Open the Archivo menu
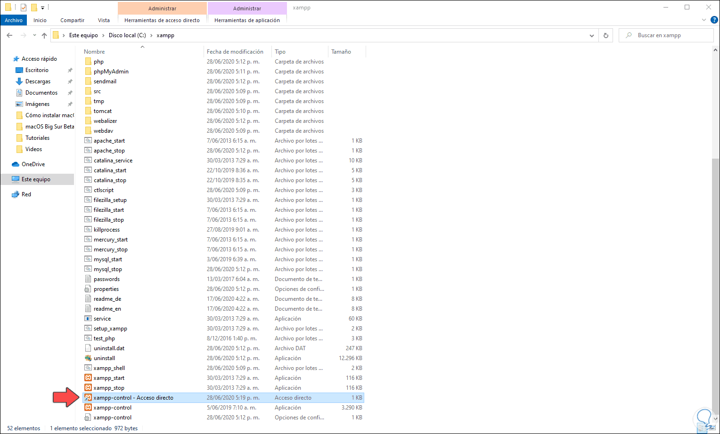Viewport: 720px width, 434px height. 14,20
